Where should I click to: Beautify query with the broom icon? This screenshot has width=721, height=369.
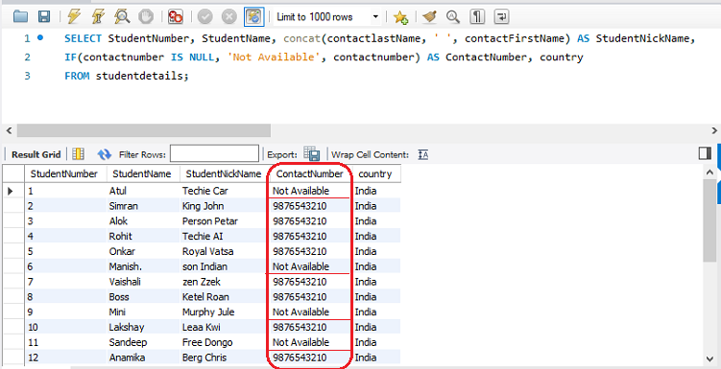(430, 17)
